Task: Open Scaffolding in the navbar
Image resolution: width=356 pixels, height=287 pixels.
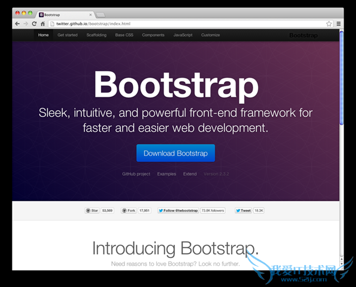Action: 96,35
